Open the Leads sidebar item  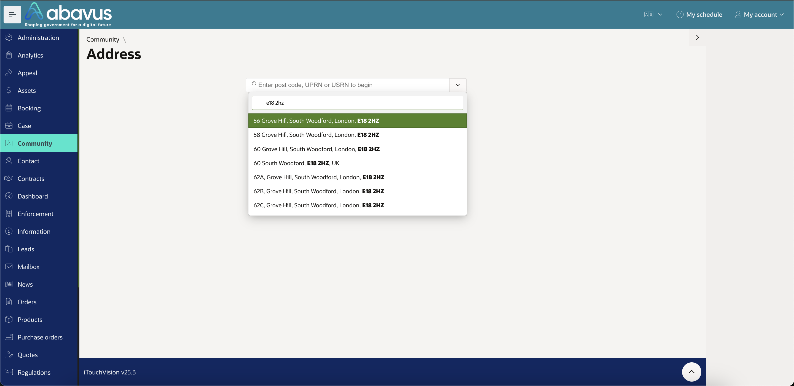click(39, 249)
